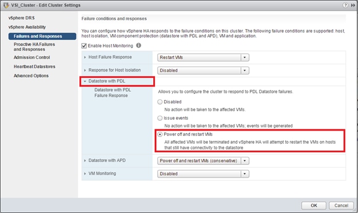Open the Response for Host Isolation dropdown
This screenshot has width=358, height=213.
[x=203, y=70]
